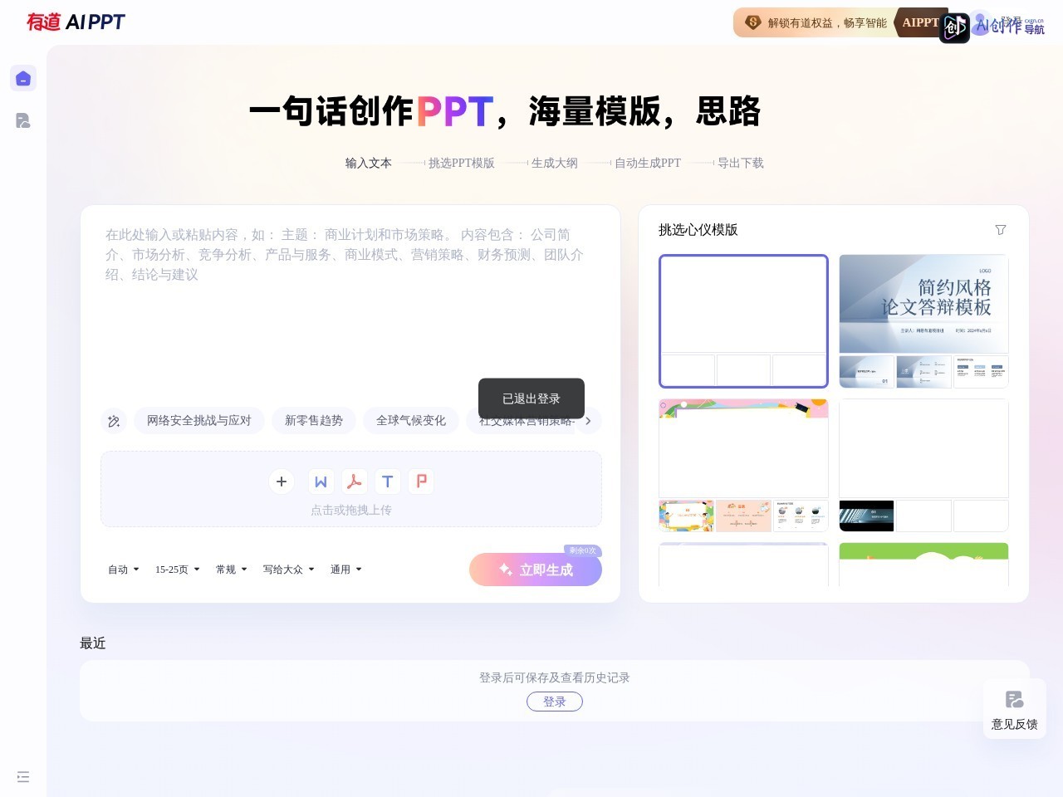Click the 立即生成 generate button
This screenshot has height=797, width=1063.
coord(536,570)
